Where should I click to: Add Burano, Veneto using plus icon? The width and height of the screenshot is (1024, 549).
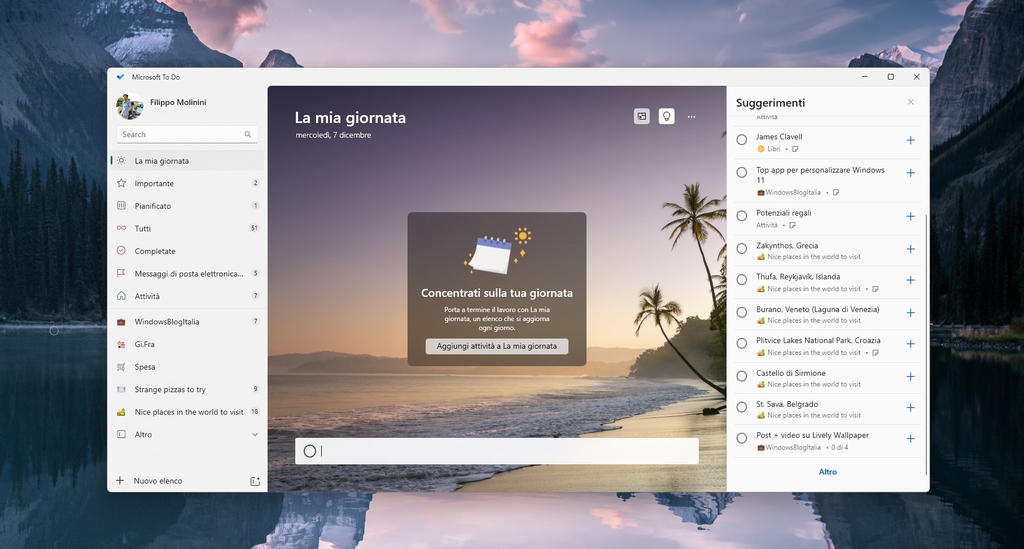click(x=911, y=313)
